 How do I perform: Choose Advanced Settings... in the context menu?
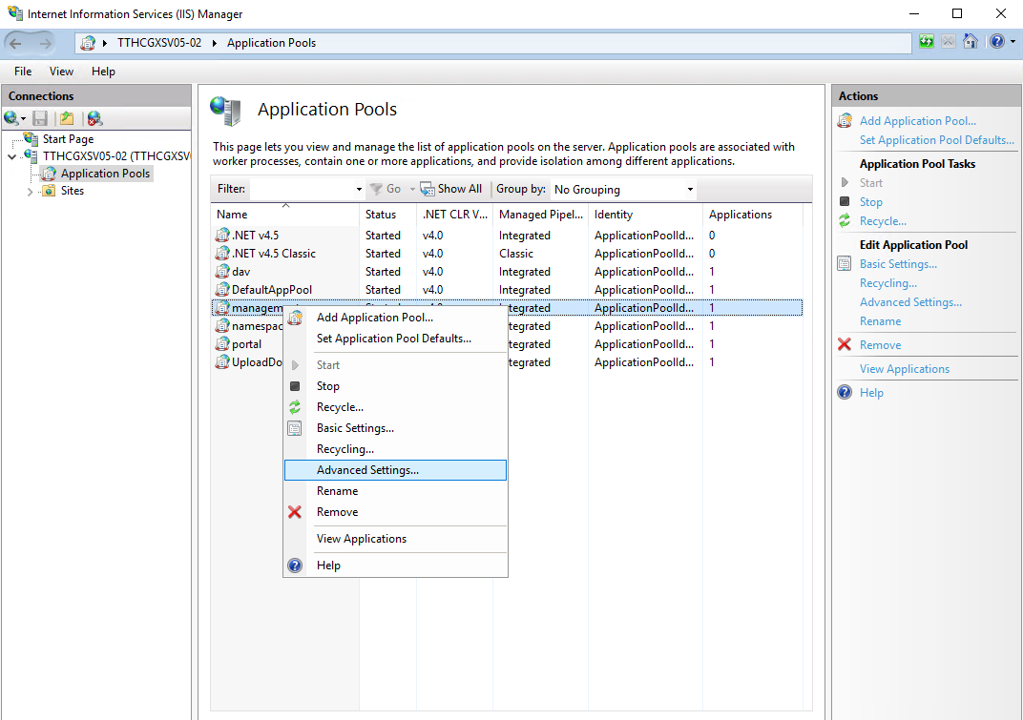[395, 470]
